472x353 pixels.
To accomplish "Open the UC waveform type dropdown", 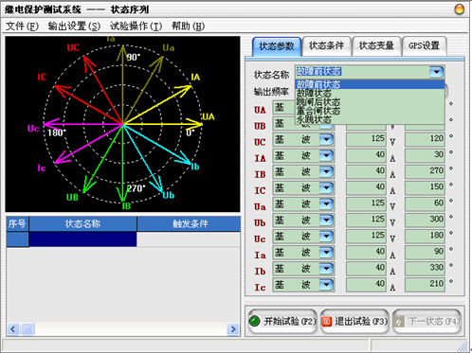I will pos(326,139).
